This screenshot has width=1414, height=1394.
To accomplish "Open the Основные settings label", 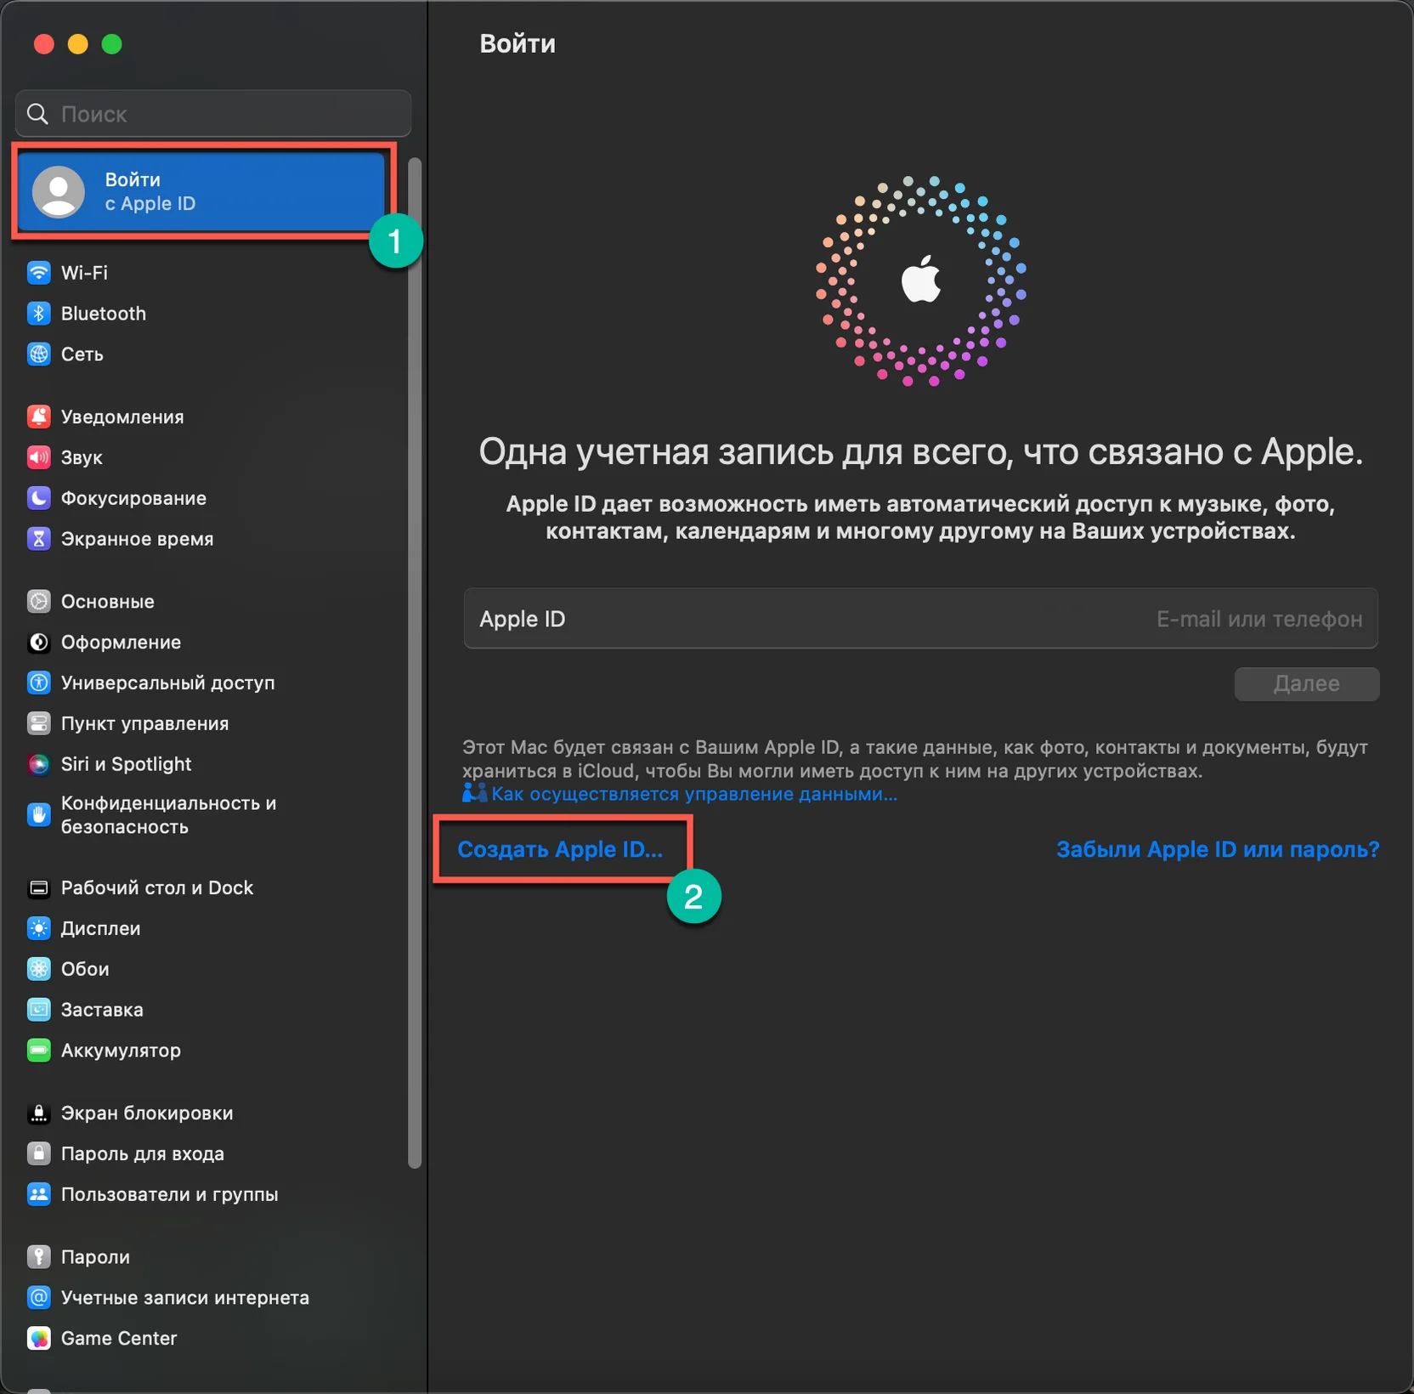I will click(x=108, y=602).
